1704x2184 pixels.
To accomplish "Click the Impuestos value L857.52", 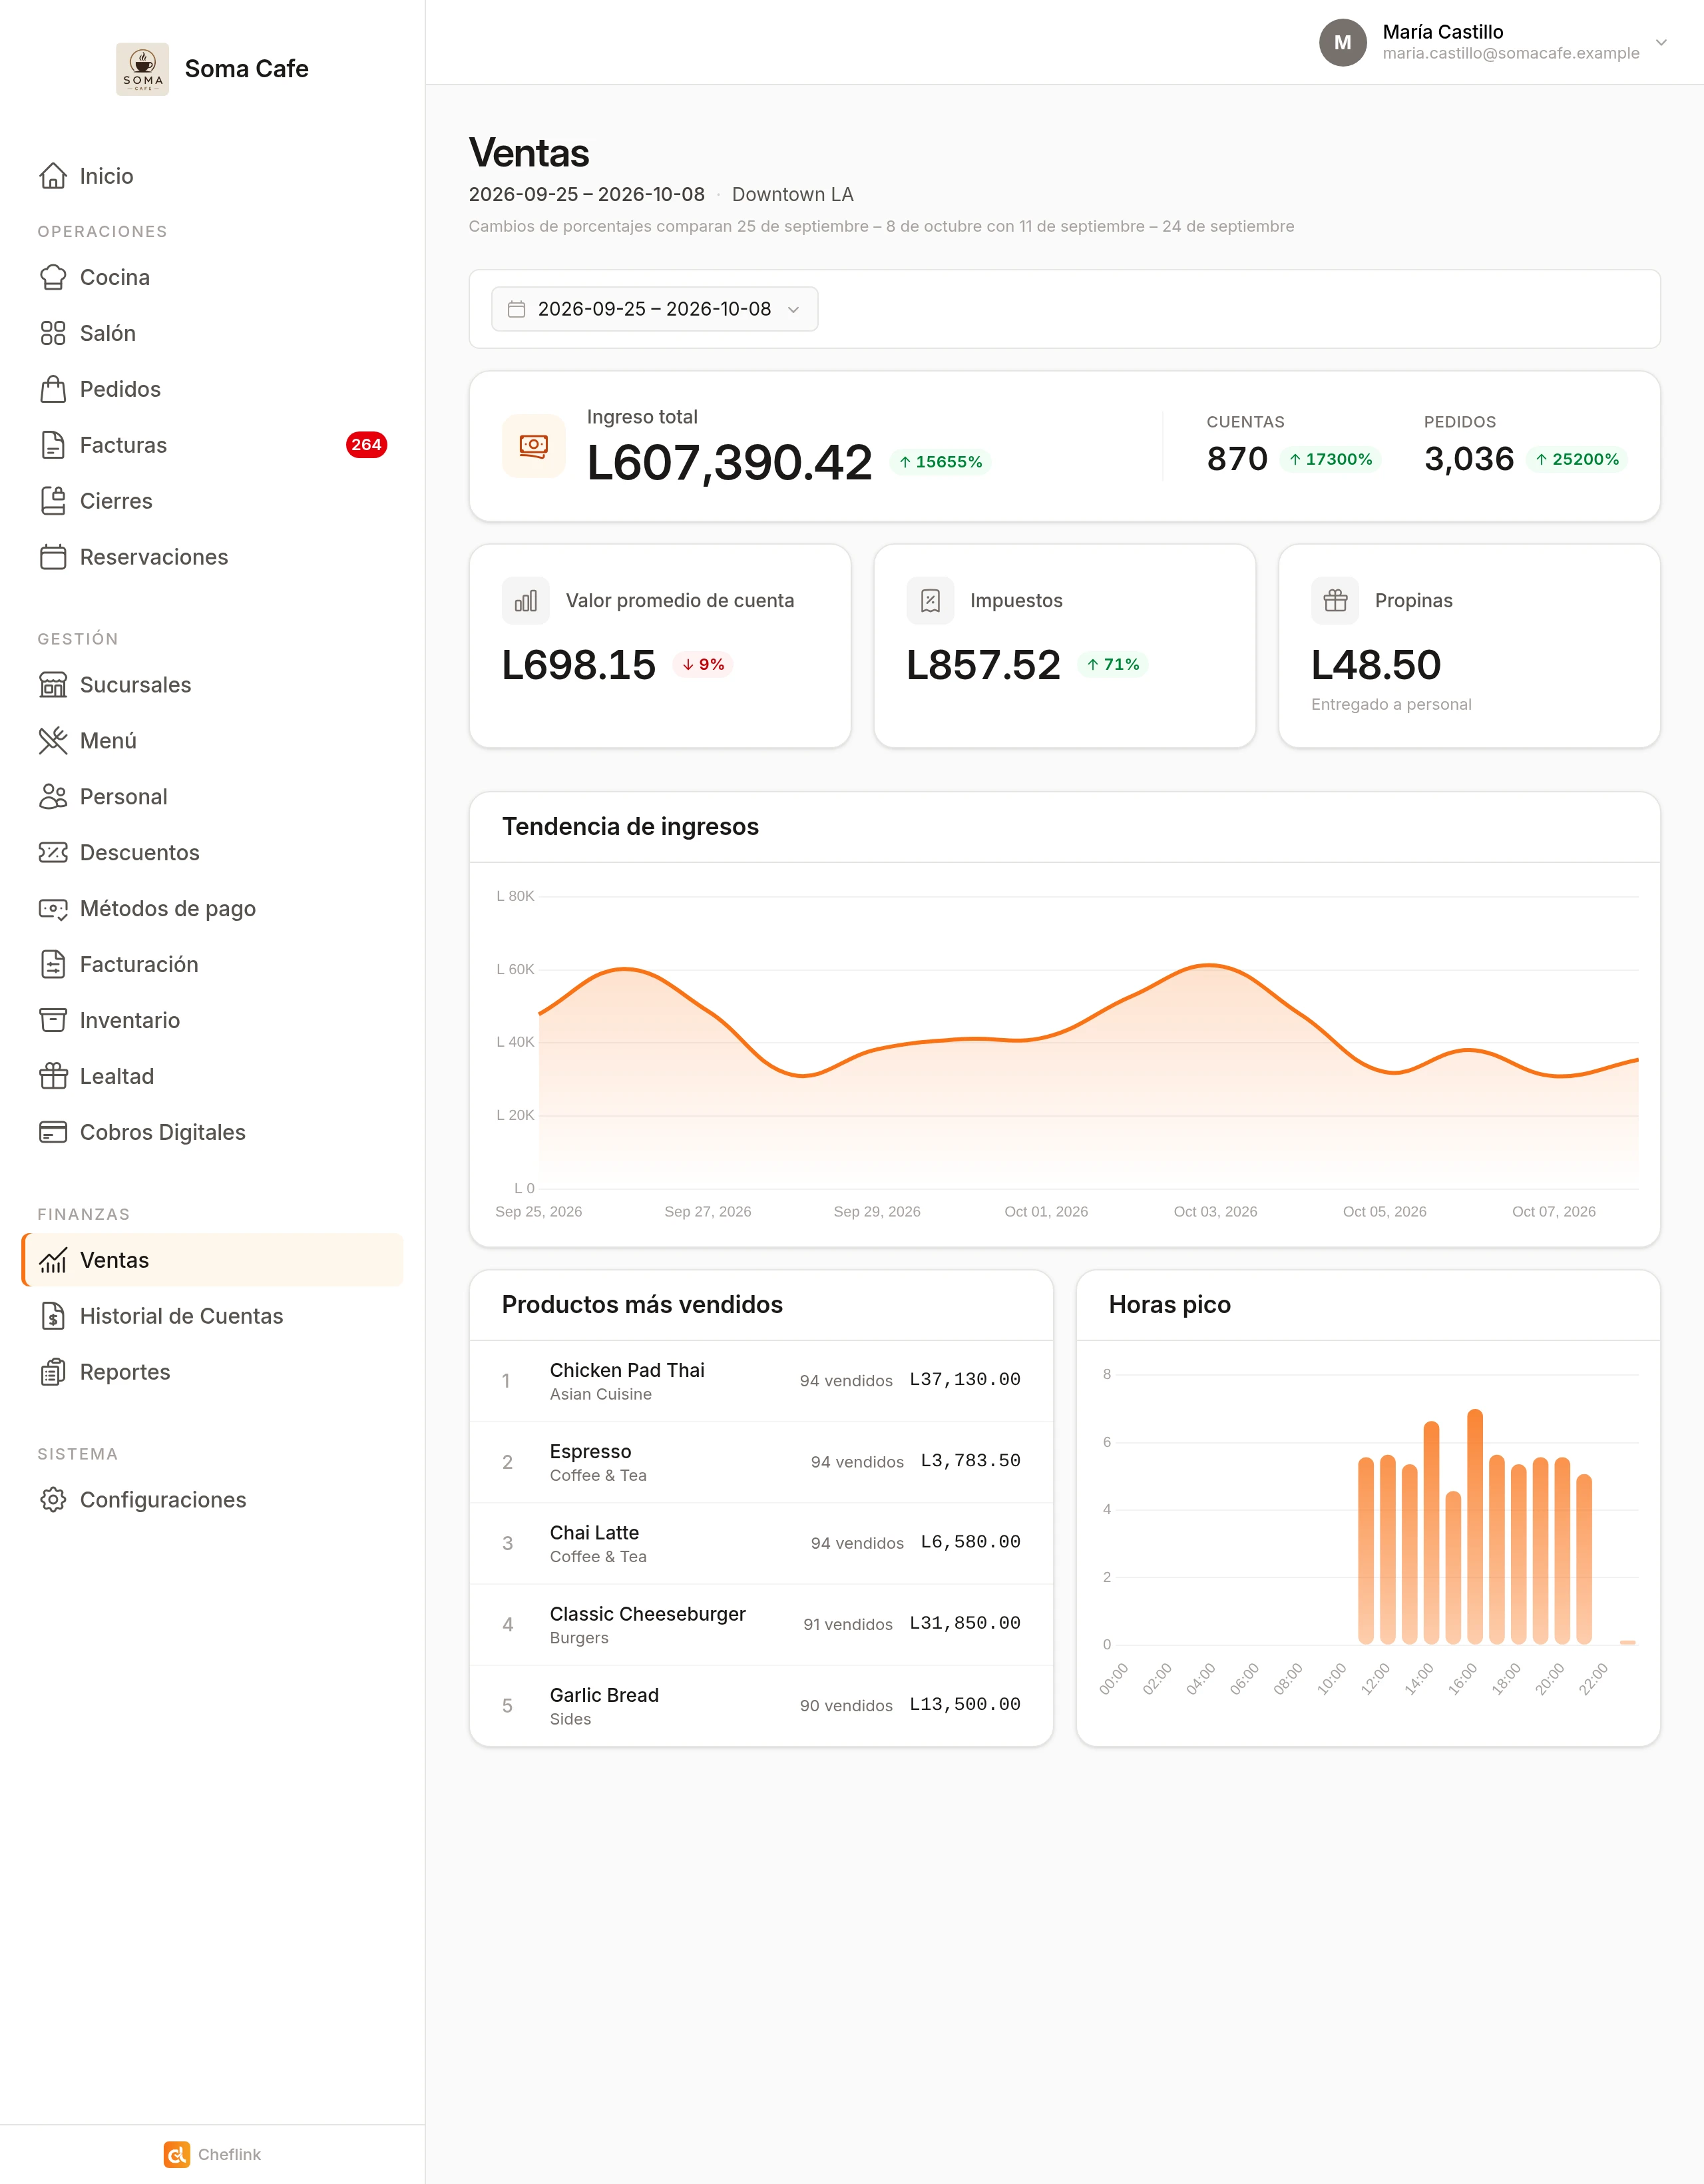I will 983,665.
